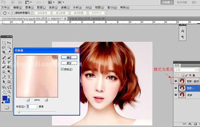Hide the 背景 layer

[x=176, y=95]
